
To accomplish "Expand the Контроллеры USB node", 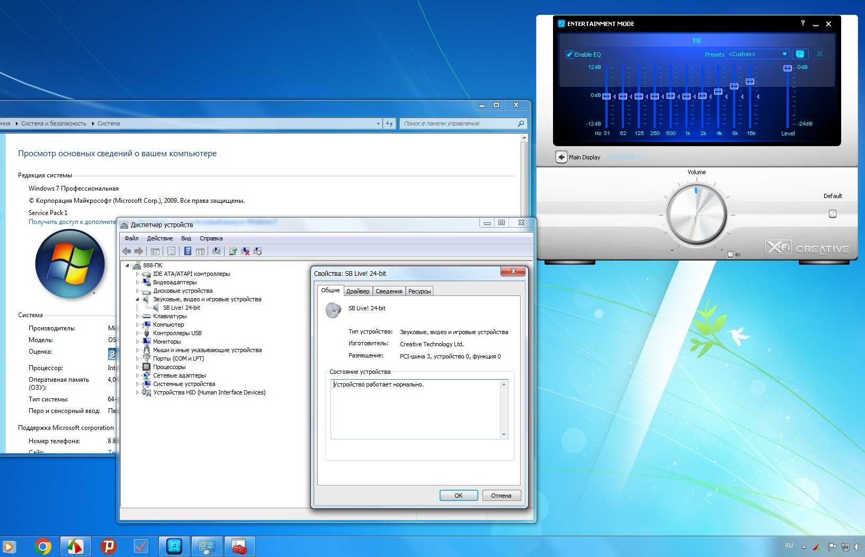I will click(x=137, y=333).
